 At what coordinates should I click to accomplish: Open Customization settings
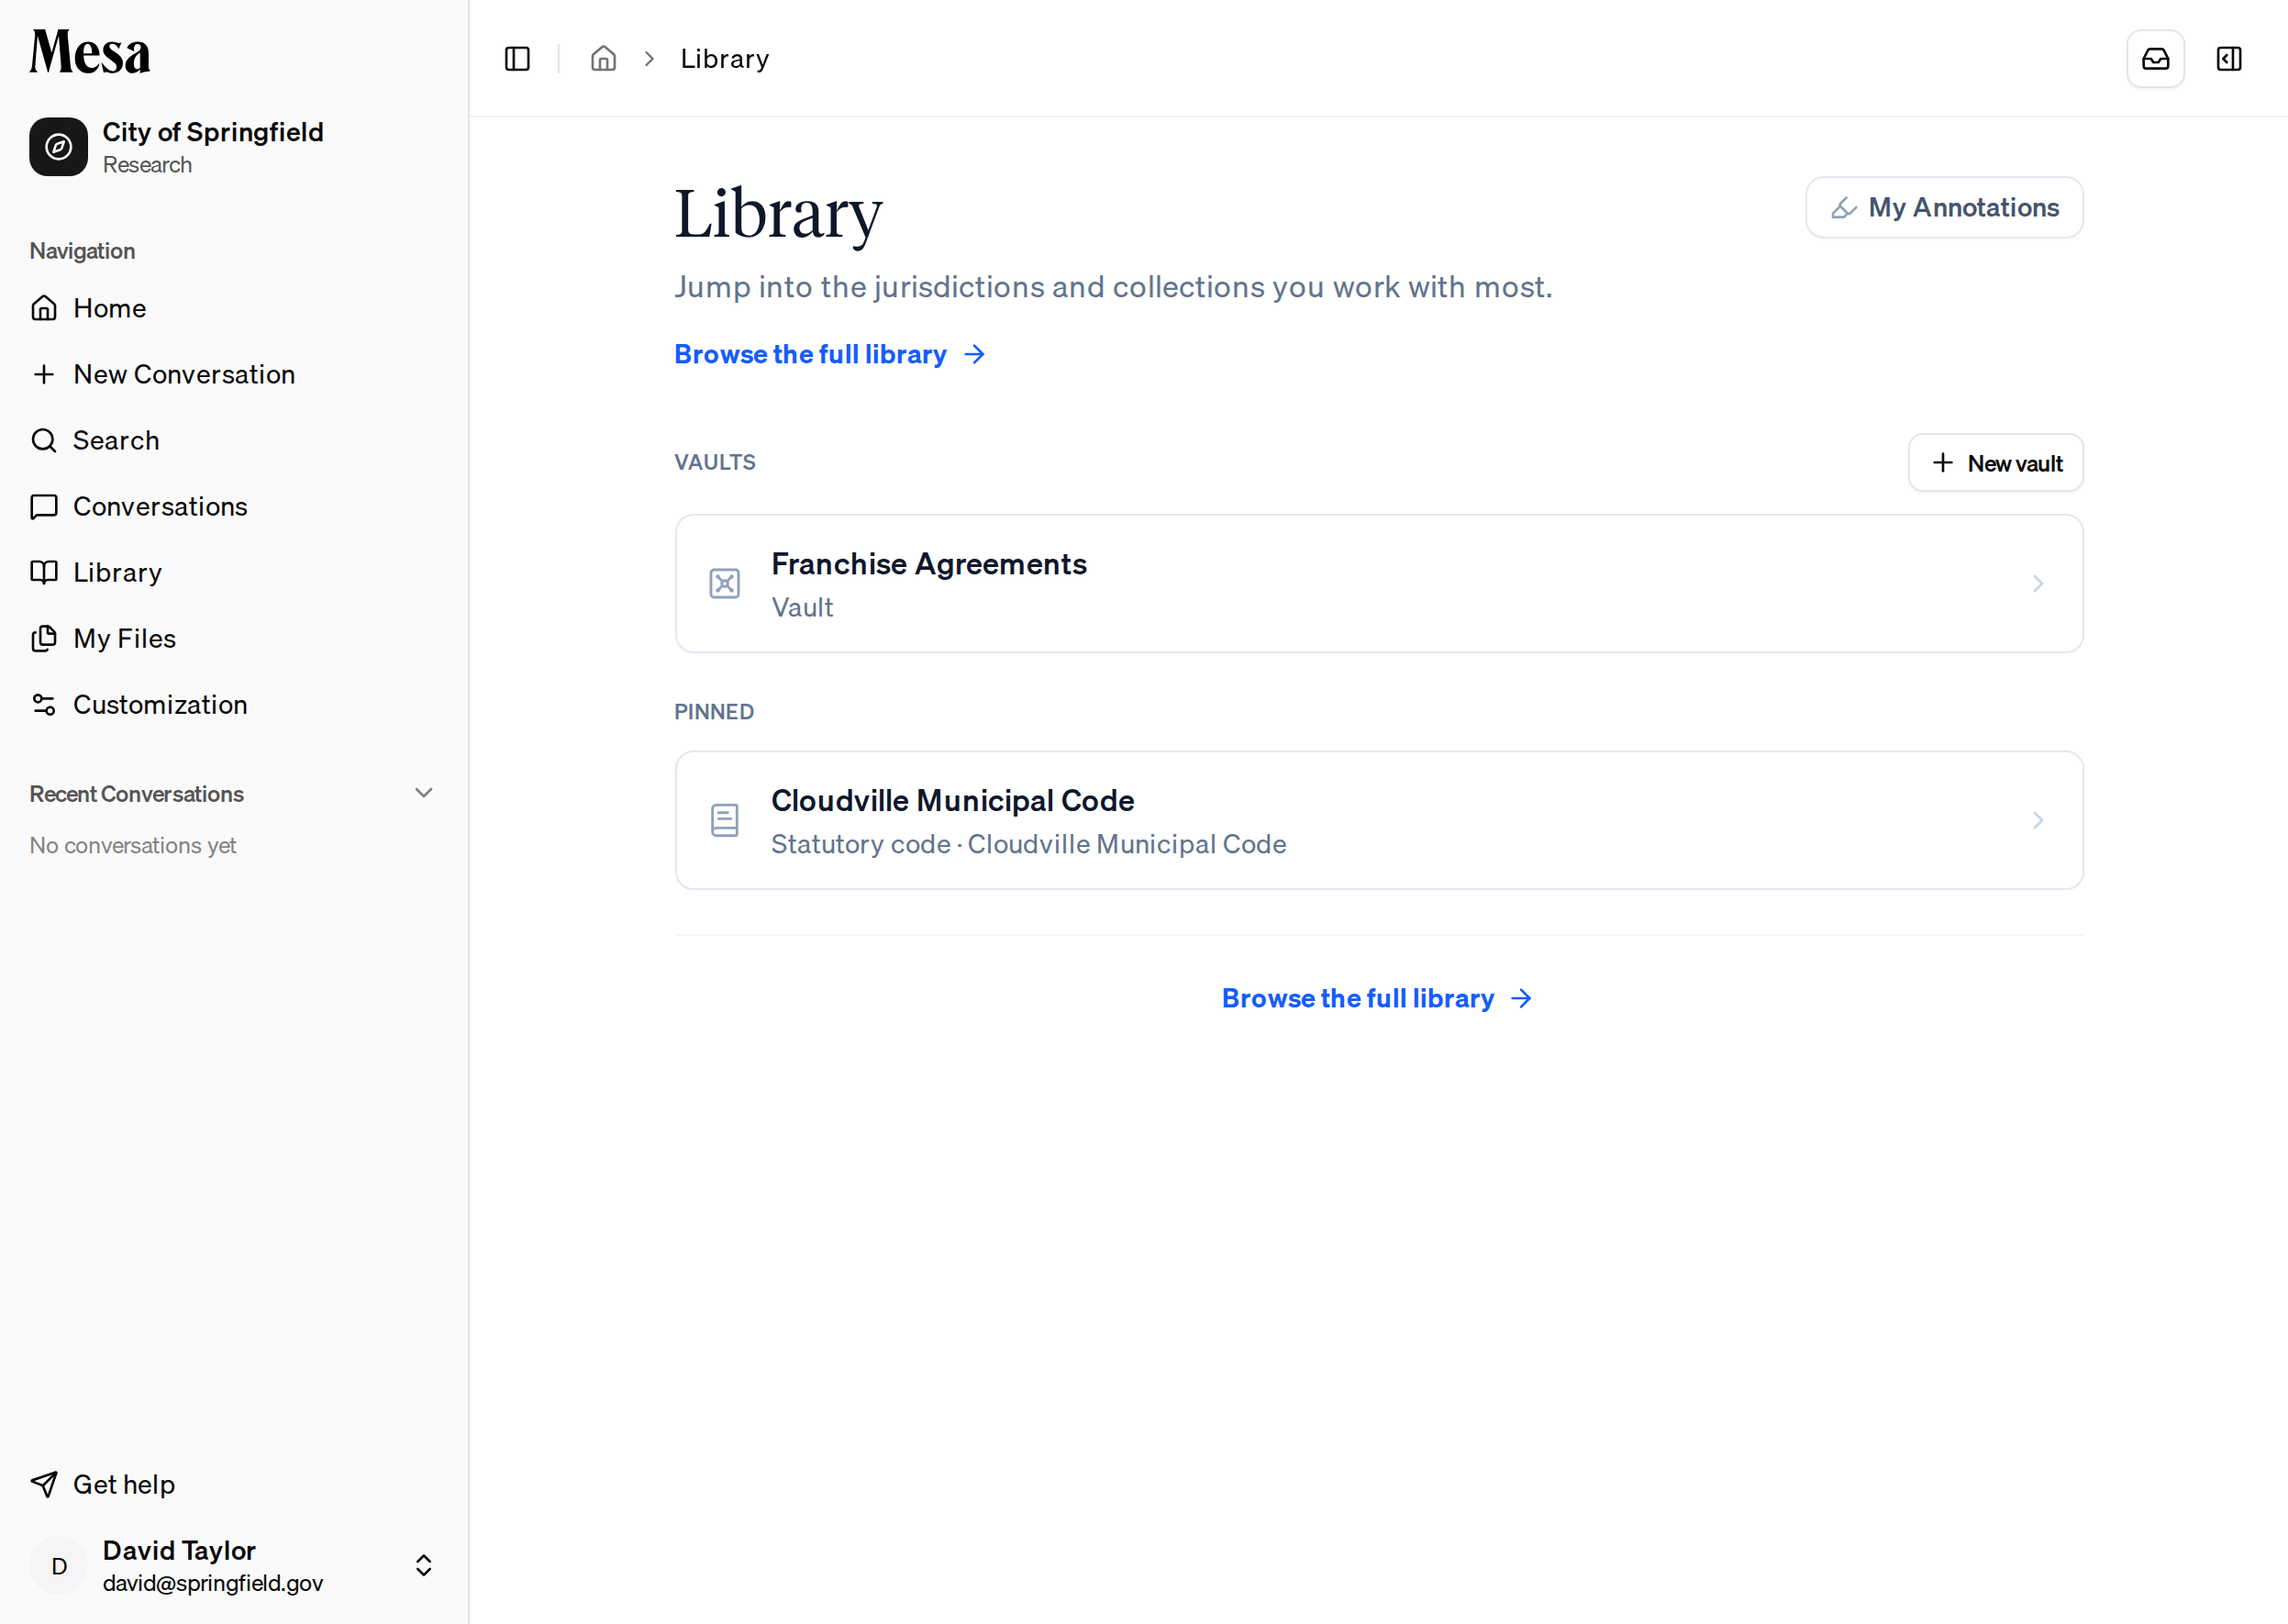tap(234, 704)
